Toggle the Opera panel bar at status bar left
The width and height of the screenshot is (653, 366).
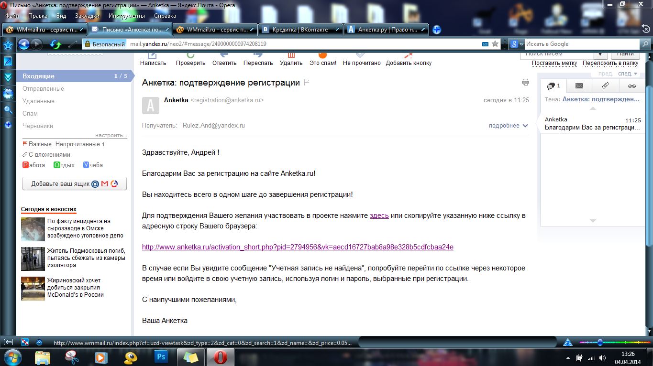point(8,342)
